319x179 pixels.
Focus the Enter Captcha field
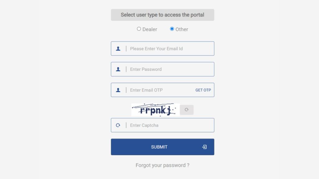163,125
